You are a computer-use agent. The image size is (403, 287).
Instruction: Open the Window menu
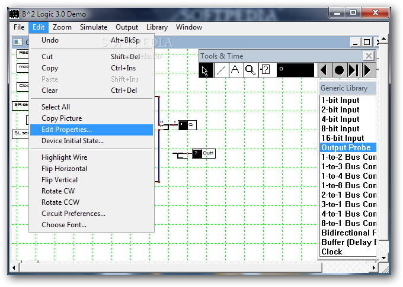point(189,27)
